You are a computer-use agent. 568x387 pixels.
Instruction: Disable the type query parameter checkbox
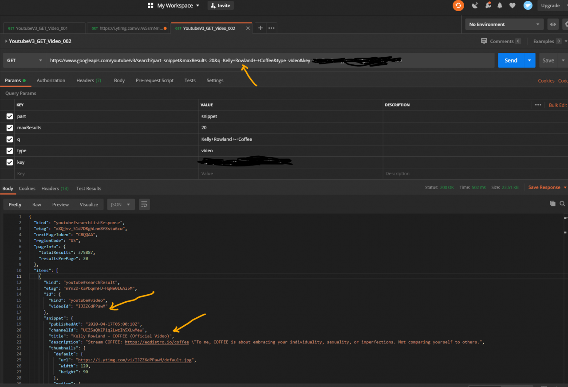point(10,151)
